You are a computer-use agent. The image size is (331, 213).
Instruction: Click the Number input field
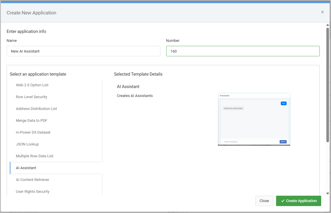click(x=243, y=51)
